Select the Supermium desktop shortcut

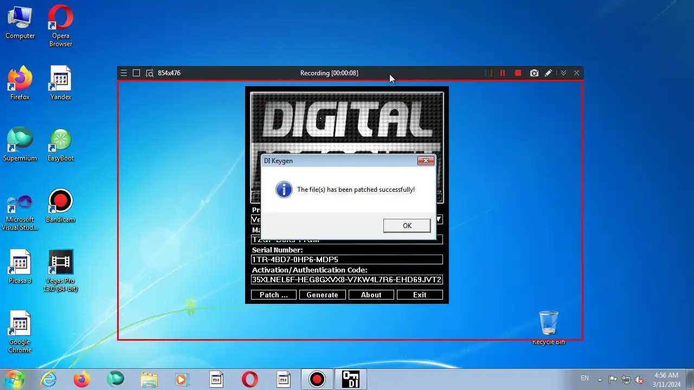tap(20, 145)
